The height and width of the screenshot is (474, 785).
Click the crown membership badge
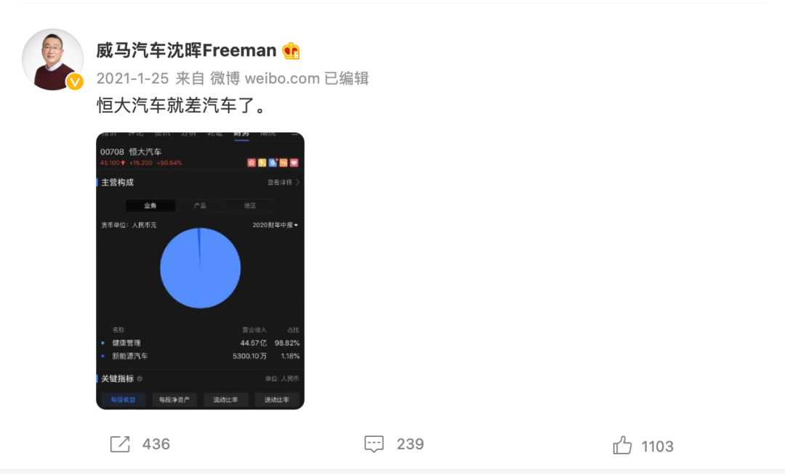291,51
